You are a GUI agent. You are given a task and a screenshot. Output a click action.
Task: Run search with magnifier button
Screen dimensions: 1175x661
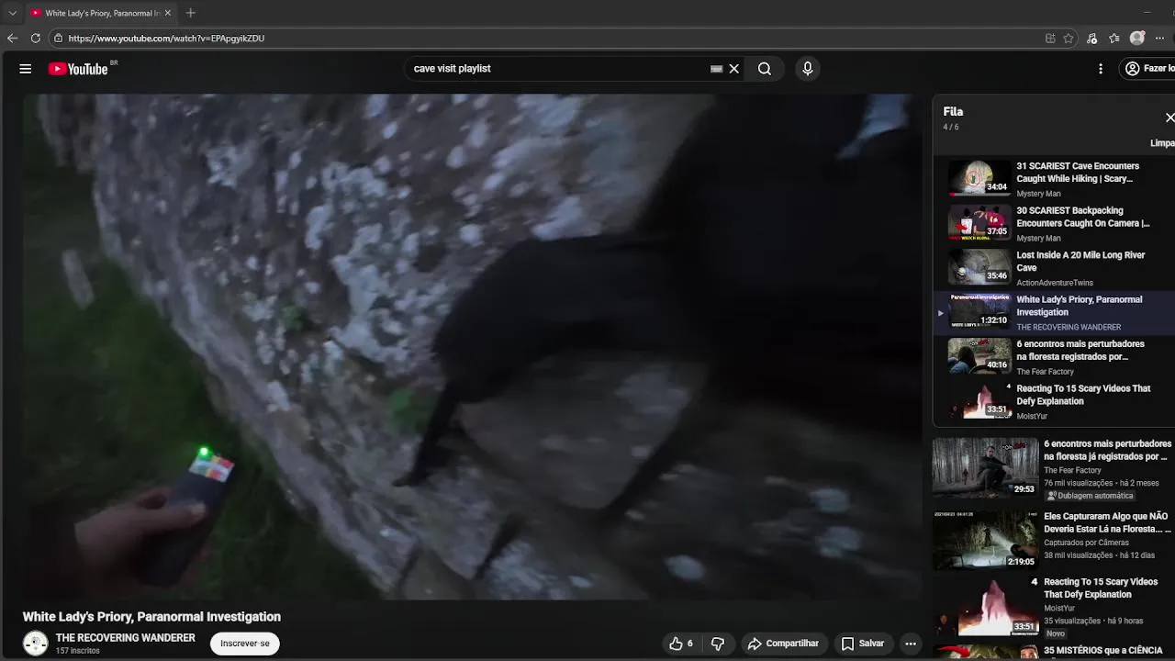click(x=765, y=69)
